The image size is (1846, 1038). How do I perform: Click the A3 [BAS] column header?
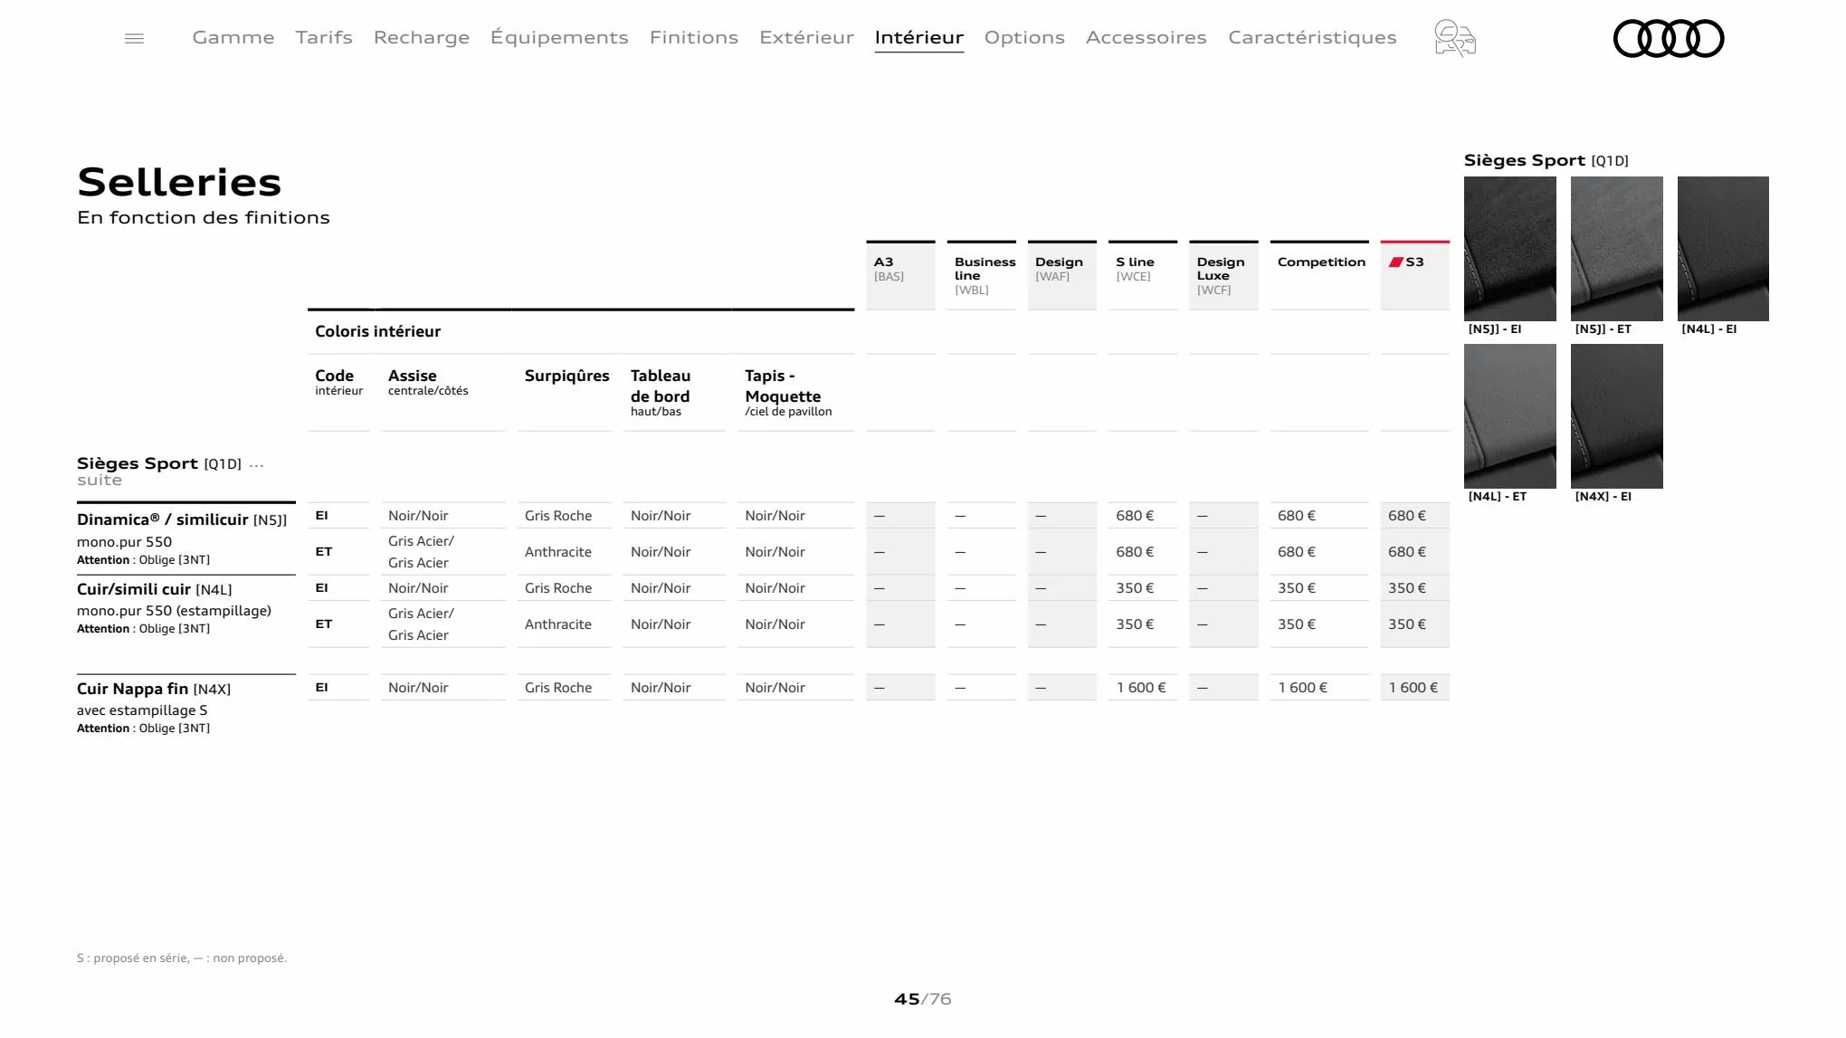[900, 275]
